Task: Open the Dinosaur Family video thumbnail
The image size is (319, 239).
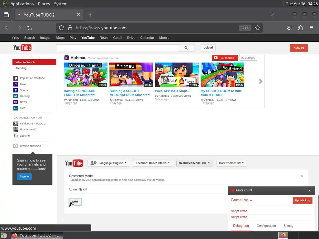Action: pos(86,75)
